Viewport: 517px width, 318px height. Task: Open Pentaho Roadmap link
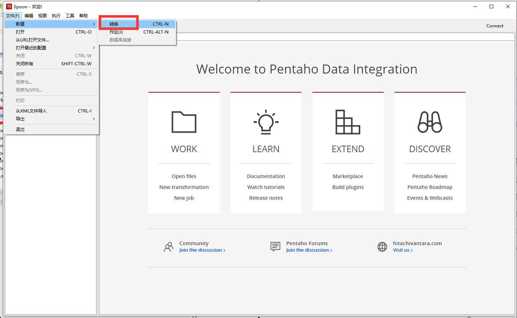point(430,187)
